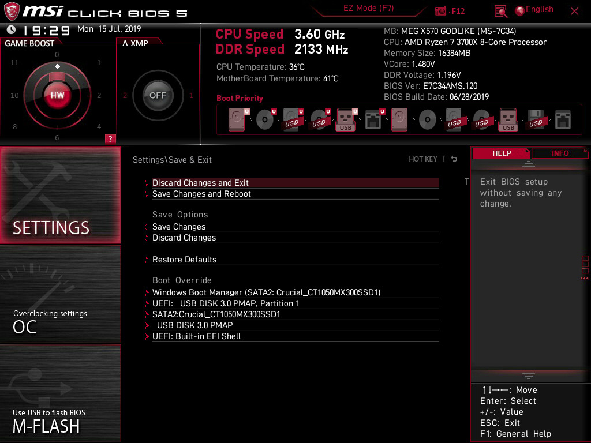Choose Discard Changes and Exit
This screenshot has height=443, width=591.
pyautogui.click(x=295, y=183)
